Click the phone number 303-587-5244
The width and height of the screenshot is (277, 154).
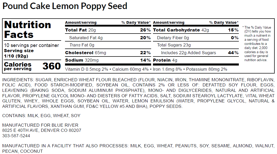point(16,136)
